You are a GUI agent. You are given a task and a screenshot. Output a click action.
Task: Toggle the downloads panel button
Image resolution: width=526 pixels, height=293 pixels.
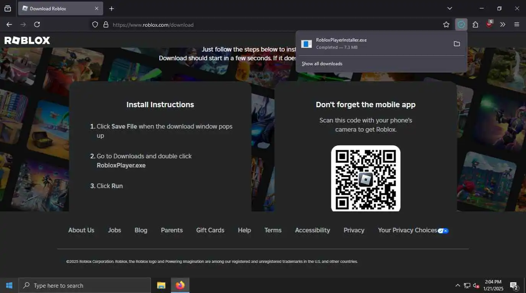[x=461, y=25]
